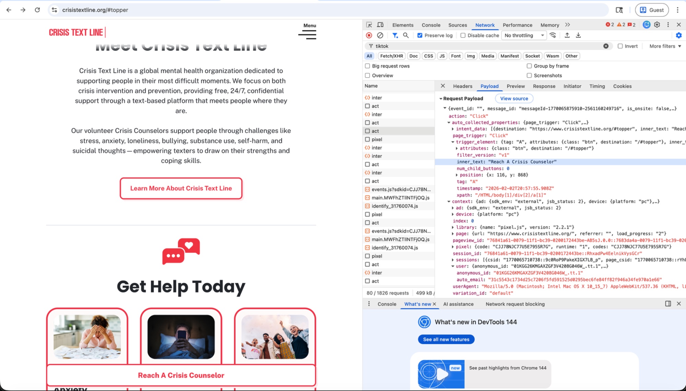The width and height of the screenshot is (686, 391).
Task: Open DevTools settings gear
Action: (x=657, y=24)
